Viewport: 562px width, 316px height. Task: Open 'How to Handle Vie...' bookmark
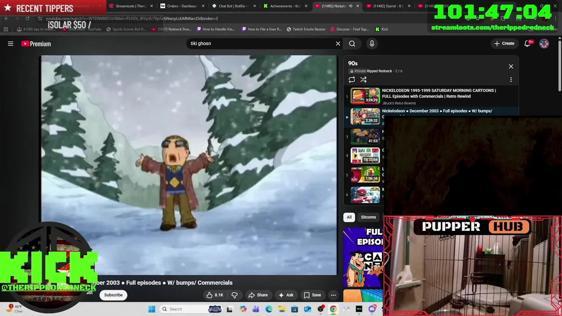(216, 29)
